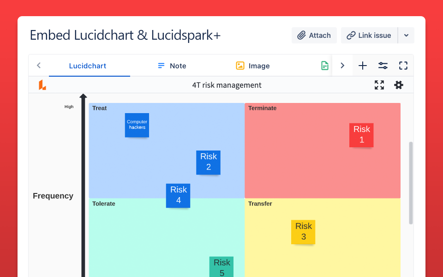Click the Frequency axis label
The image size is (443, 277).
click(53, 196)
